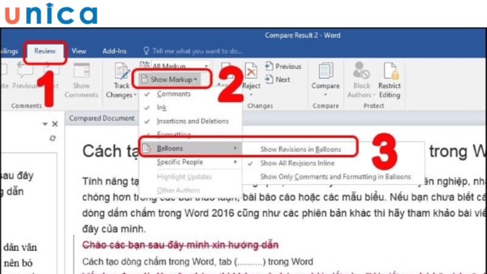Expand the Reject dropdown arrow
Viewport: 487px width, 274px height.
pos(251,95)
